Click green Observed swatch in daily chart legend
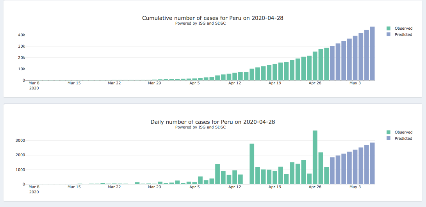Image resolution: width=426 pixels, height=207 pixels. [389, 132]
